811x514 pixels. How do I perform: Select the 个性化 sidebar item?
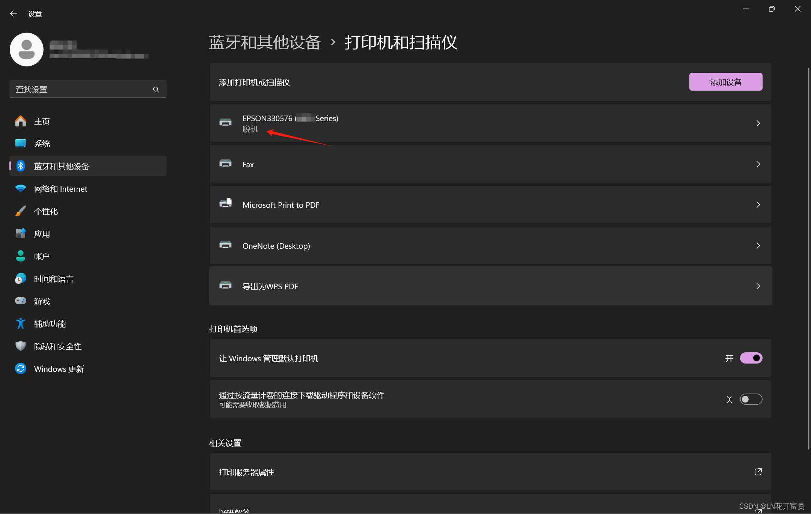(x=46, y=211)
